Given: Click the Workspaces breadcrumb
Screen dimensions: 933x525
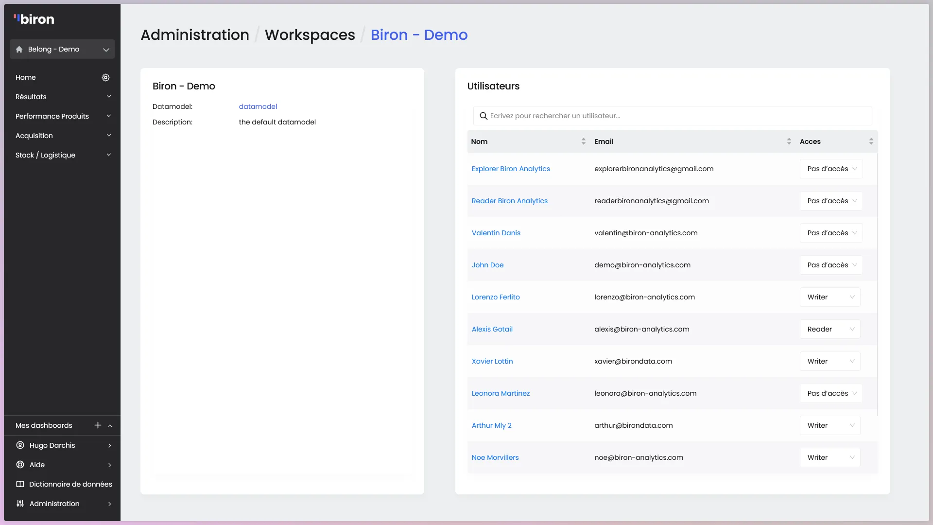Looking at the screenshot, I should [x=310, y=35].
